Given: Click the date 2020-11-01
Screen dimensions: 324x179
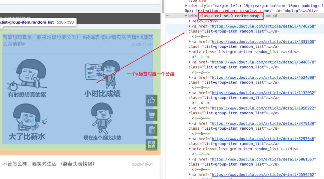Looking at the screenshot, I should 142,44.
